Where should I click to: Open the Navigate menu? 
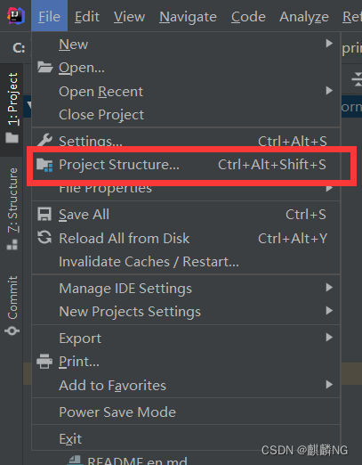coord(188,16)
